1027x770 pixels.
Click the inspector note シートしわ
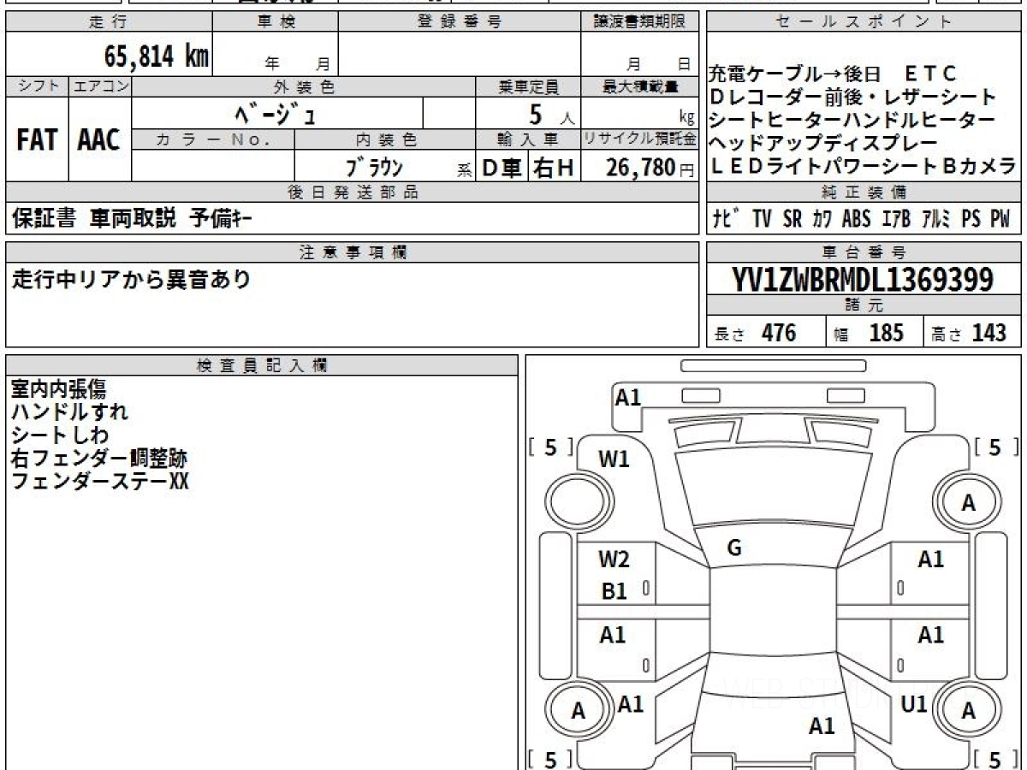59,435
